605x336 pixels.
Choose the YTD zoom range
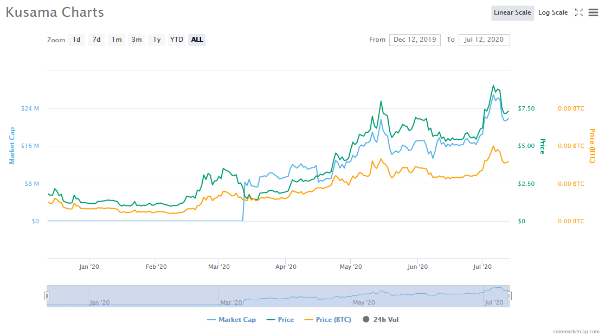point(177,40)
